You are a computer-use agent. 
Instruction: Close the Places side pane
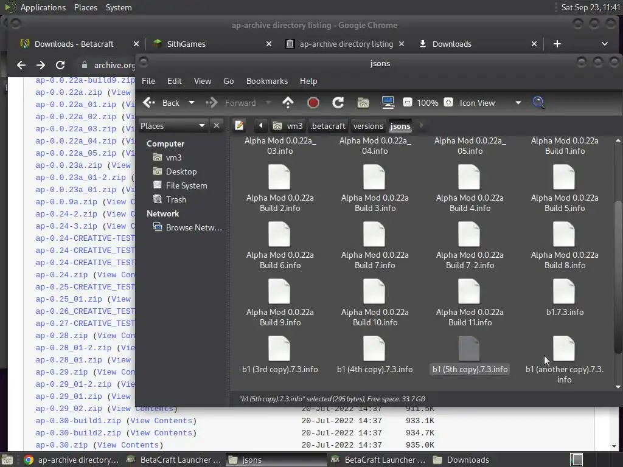217,126
